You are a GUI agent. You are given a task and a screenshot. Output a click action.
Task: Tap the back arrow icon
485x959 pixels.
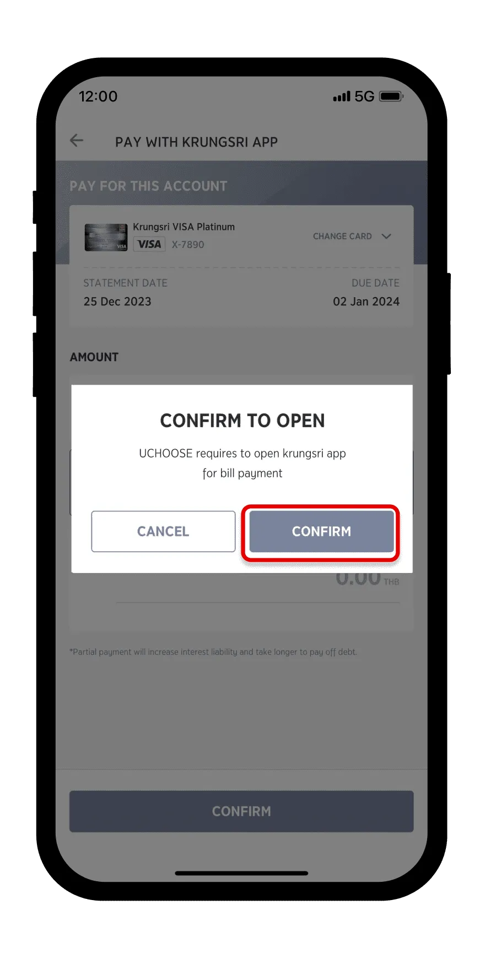tap(77, 141)
